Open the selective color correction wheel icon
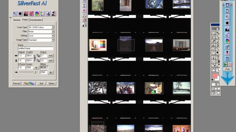This screenshot has height=132, width=236. tap(37, 14)
